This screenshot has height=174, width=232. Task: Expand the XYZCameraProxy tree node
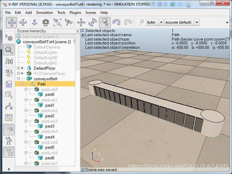tap(18, 73)
